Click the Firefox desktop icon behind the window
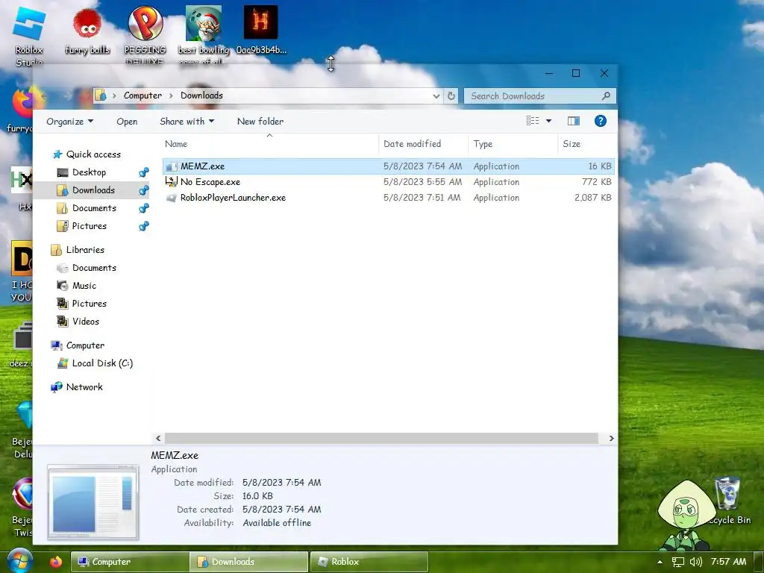The image size is (764, 573). (22, 101)
